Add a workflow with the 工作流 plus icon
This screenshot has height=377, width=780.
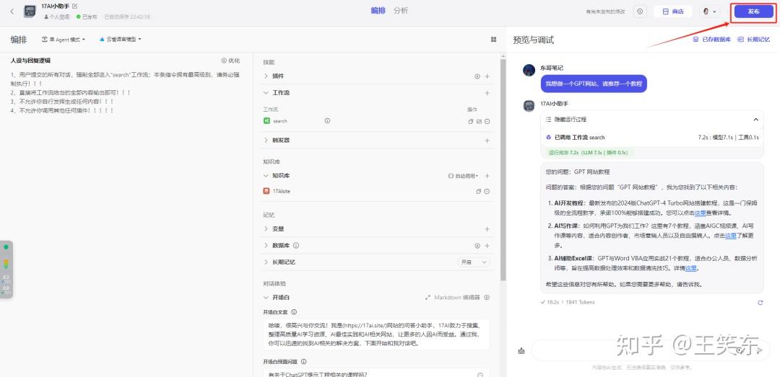487,93
